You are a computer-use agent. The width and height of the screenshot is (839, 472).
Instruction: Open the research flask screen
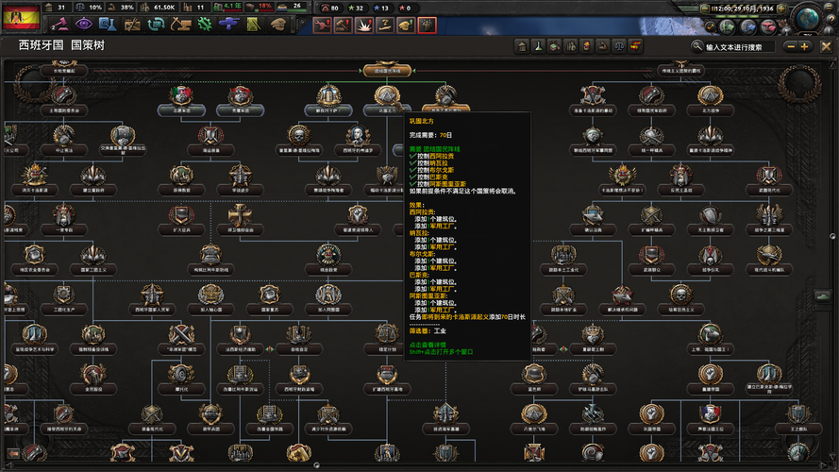click(108, 25)
